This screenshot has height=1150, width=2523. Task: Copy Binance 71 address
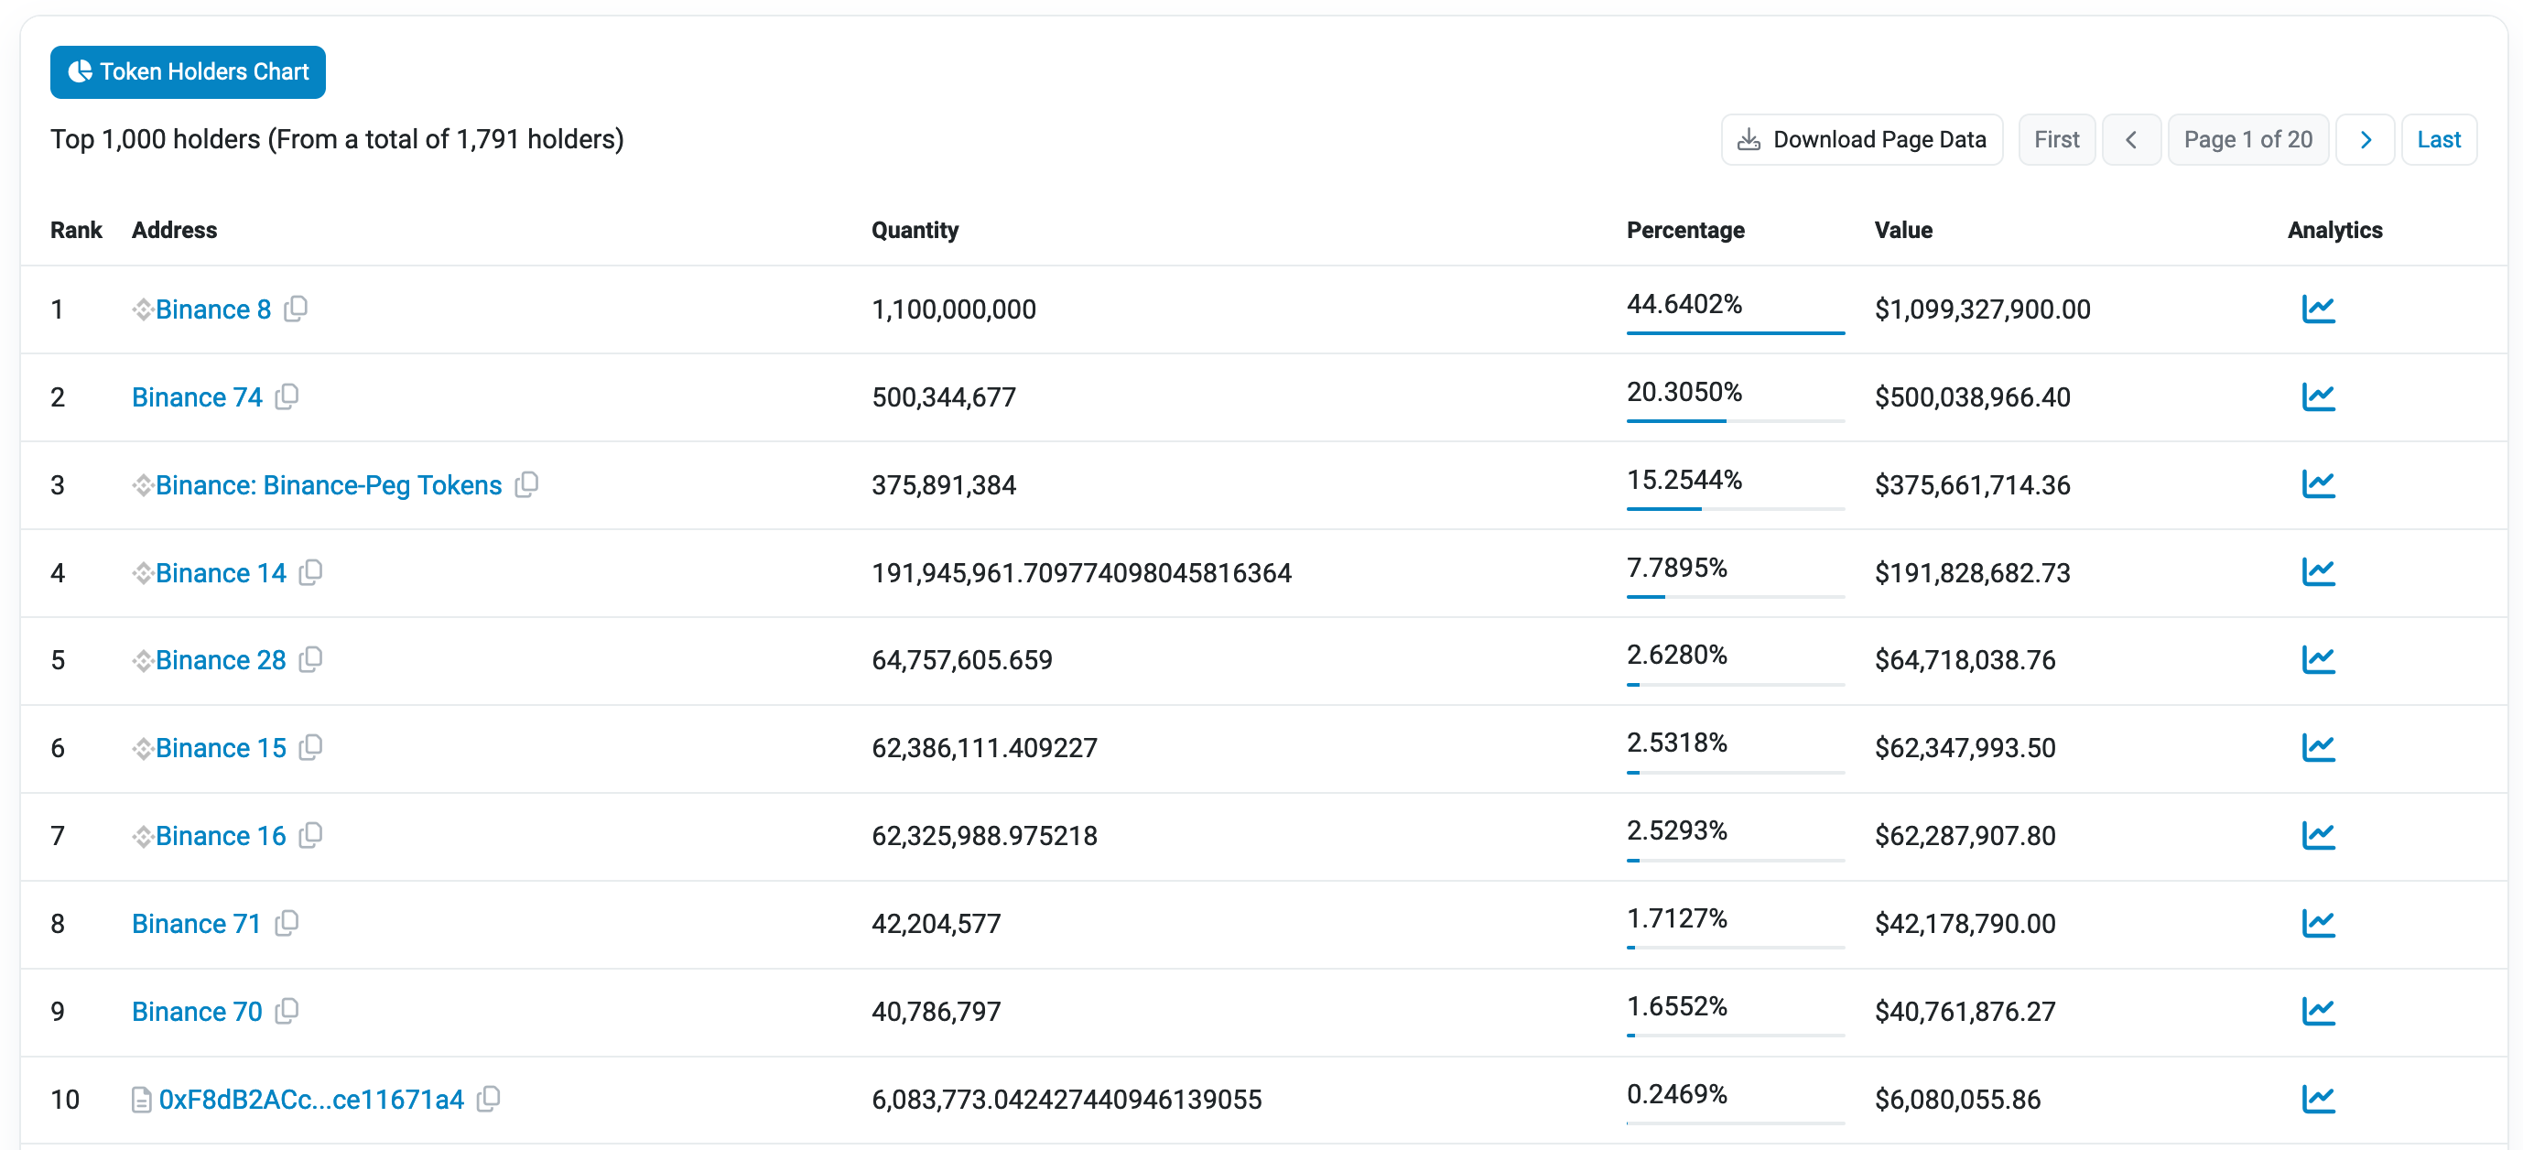[x=287, y=923]
